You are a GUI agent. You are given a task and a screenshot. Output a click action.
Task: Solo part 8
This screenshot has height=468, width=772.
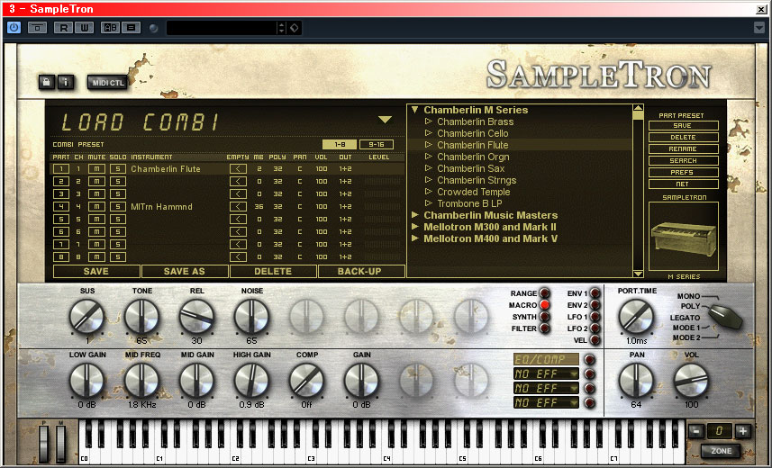click(x=118, y=256)
